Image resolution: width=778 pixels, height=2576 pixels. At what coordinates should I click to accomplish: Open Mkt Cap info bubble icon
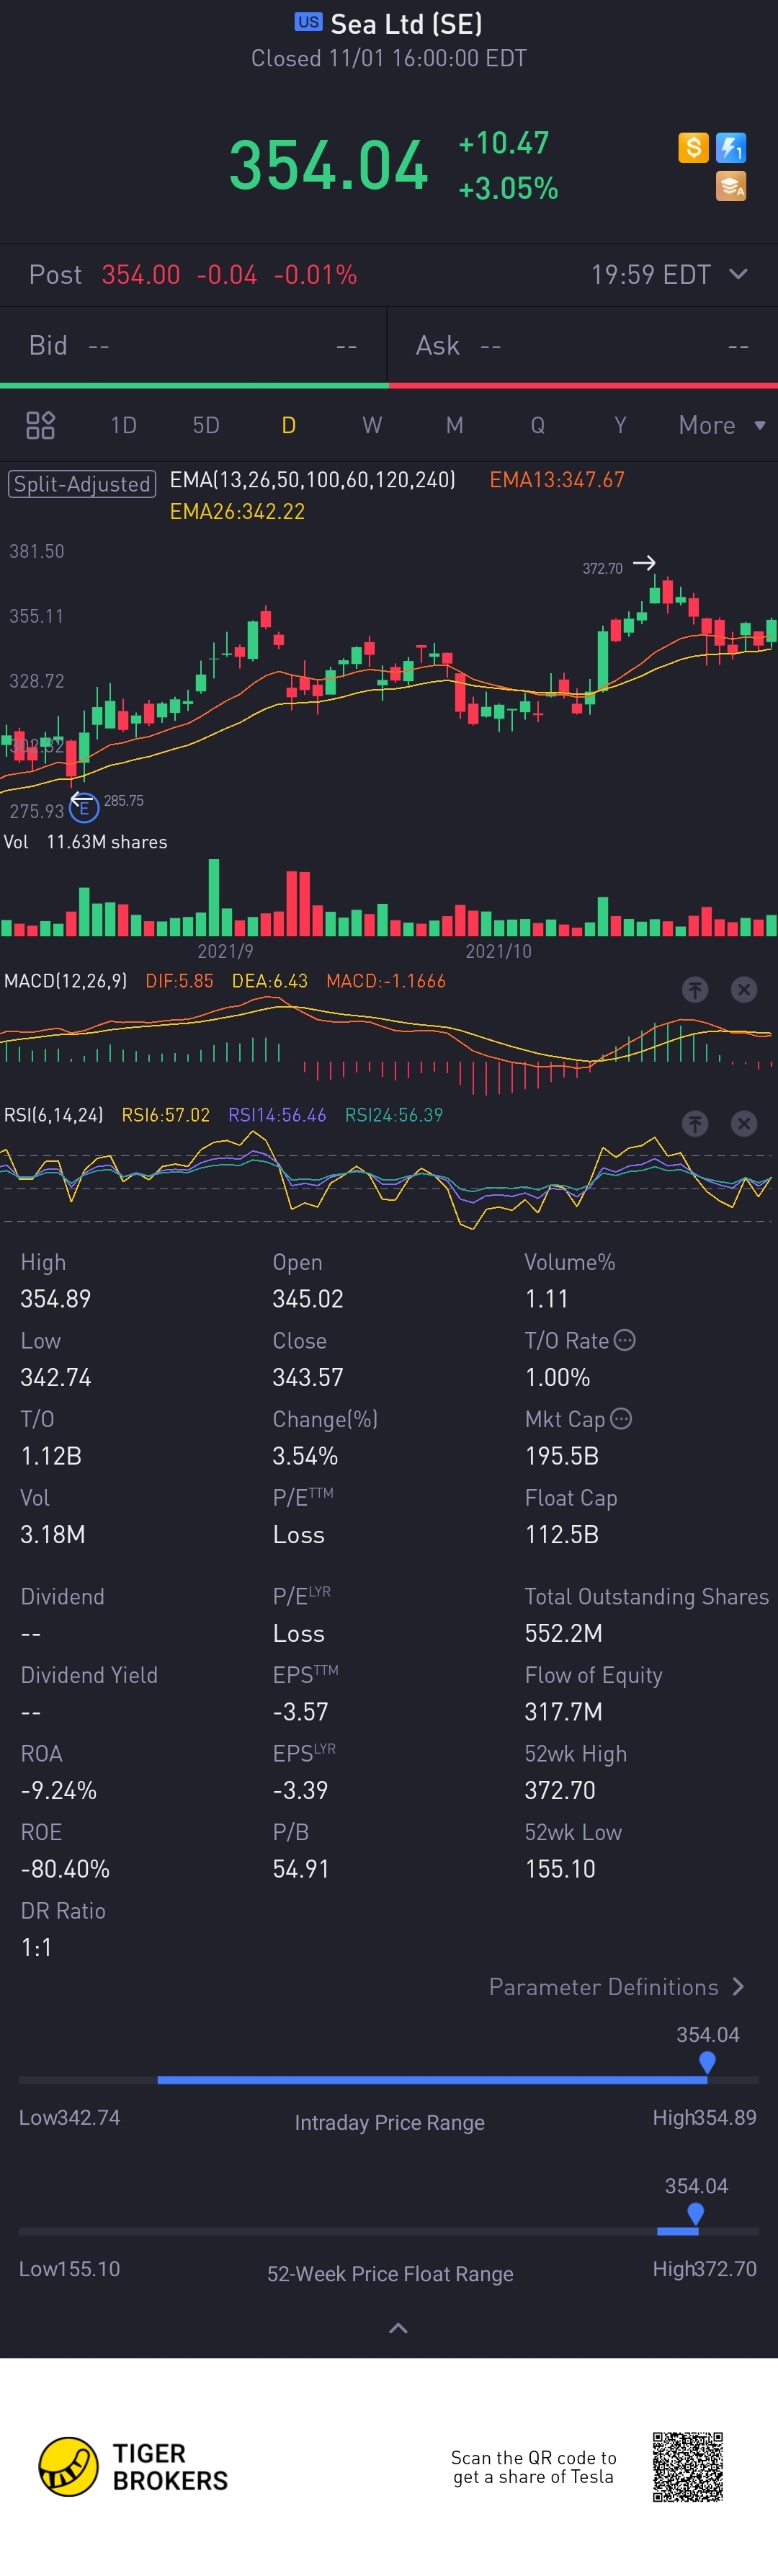coord(620,1418)
